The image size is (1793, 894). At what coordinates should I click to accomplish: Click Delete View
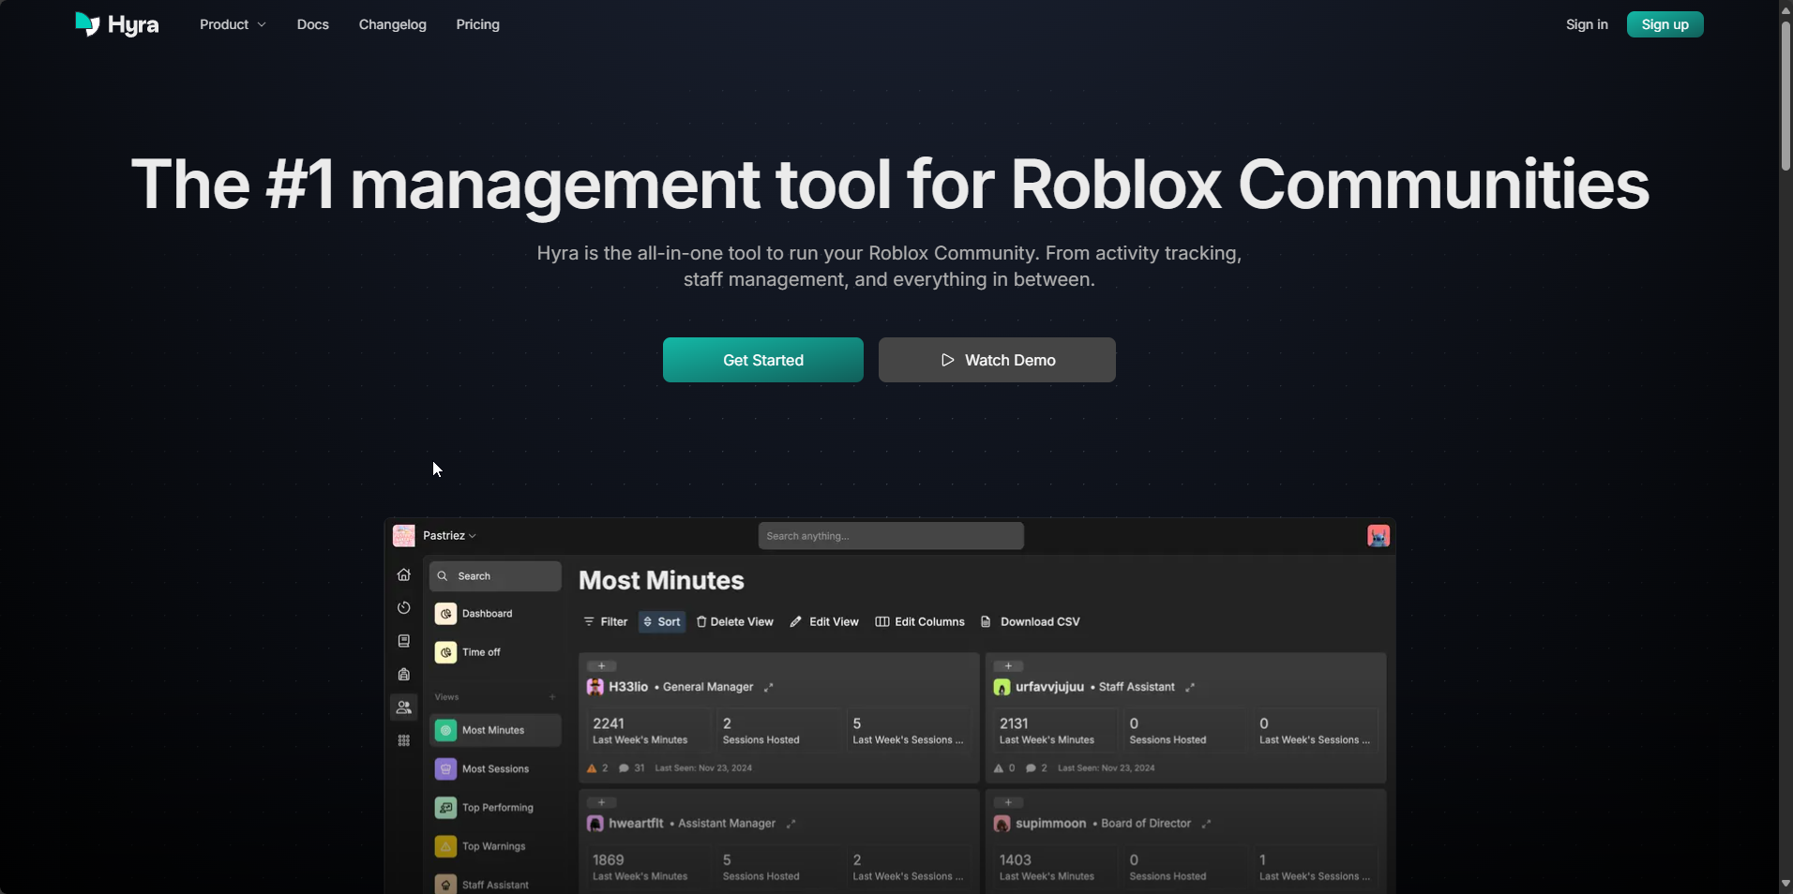735,622
